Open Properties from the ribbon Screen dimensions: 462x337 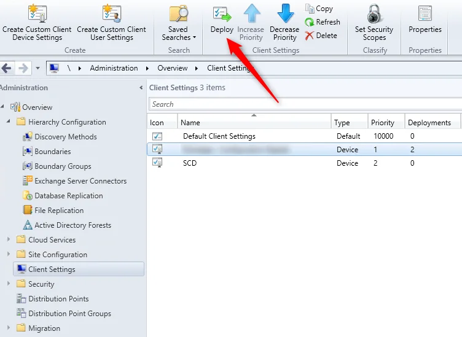[425, 19]
